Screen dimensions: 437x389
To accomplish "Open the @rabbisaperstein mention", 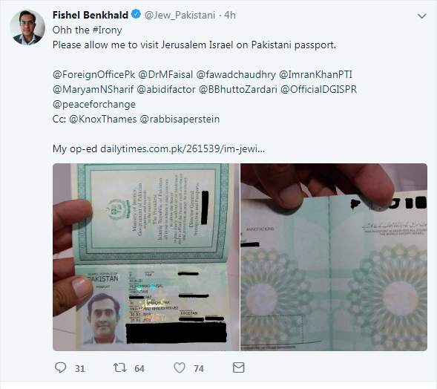I will click(x=180, y=120).
